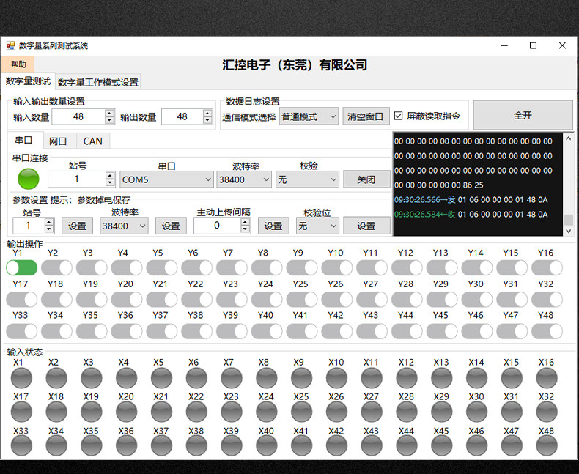Click the X37 input status lamp
The width and height of the screenshot is (579, 474).
tap(162, 445)
